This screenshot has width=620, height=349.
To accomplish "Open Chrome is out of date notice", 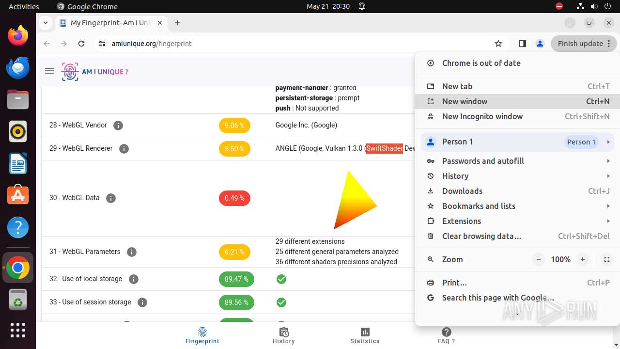I will tap(517, 63).
